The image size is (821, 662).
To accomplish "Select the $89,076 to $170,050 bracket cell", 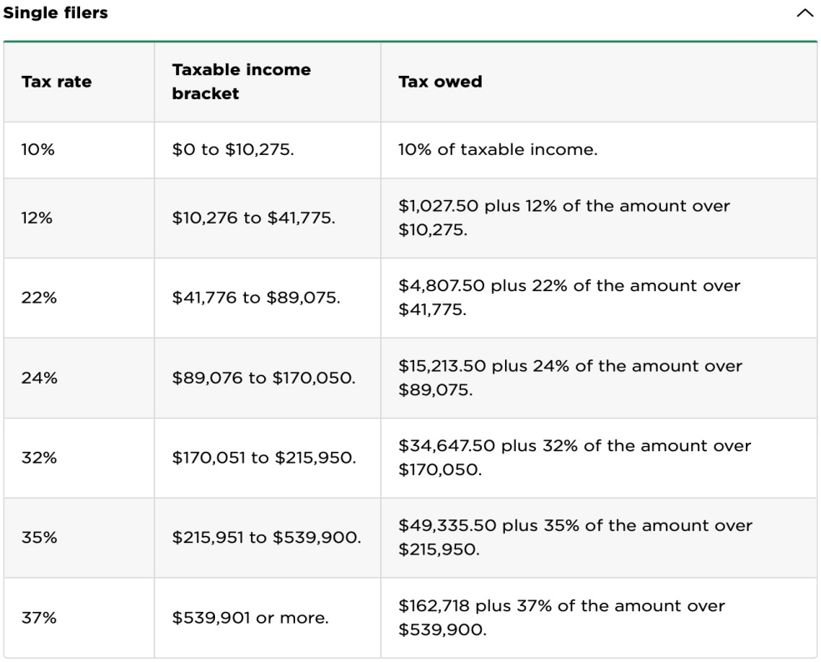I will 263,379.
